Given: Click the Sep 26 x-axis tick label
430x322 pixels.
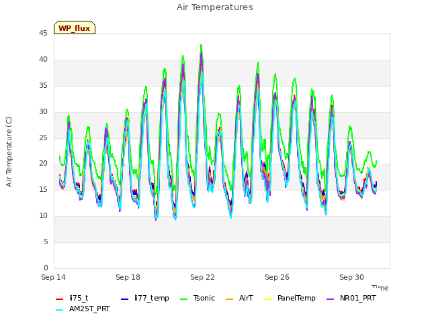Looking at the screenshot, I should pos(277,277).
